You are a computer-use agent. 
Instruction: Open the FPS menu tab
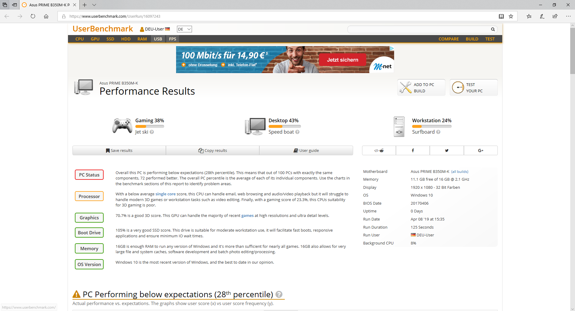pyautogui.click(x=172, y=39)
